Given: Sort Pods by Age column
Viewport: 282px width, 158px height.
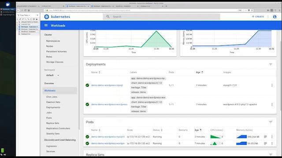Looking at the screenshot, I should 198,130.
